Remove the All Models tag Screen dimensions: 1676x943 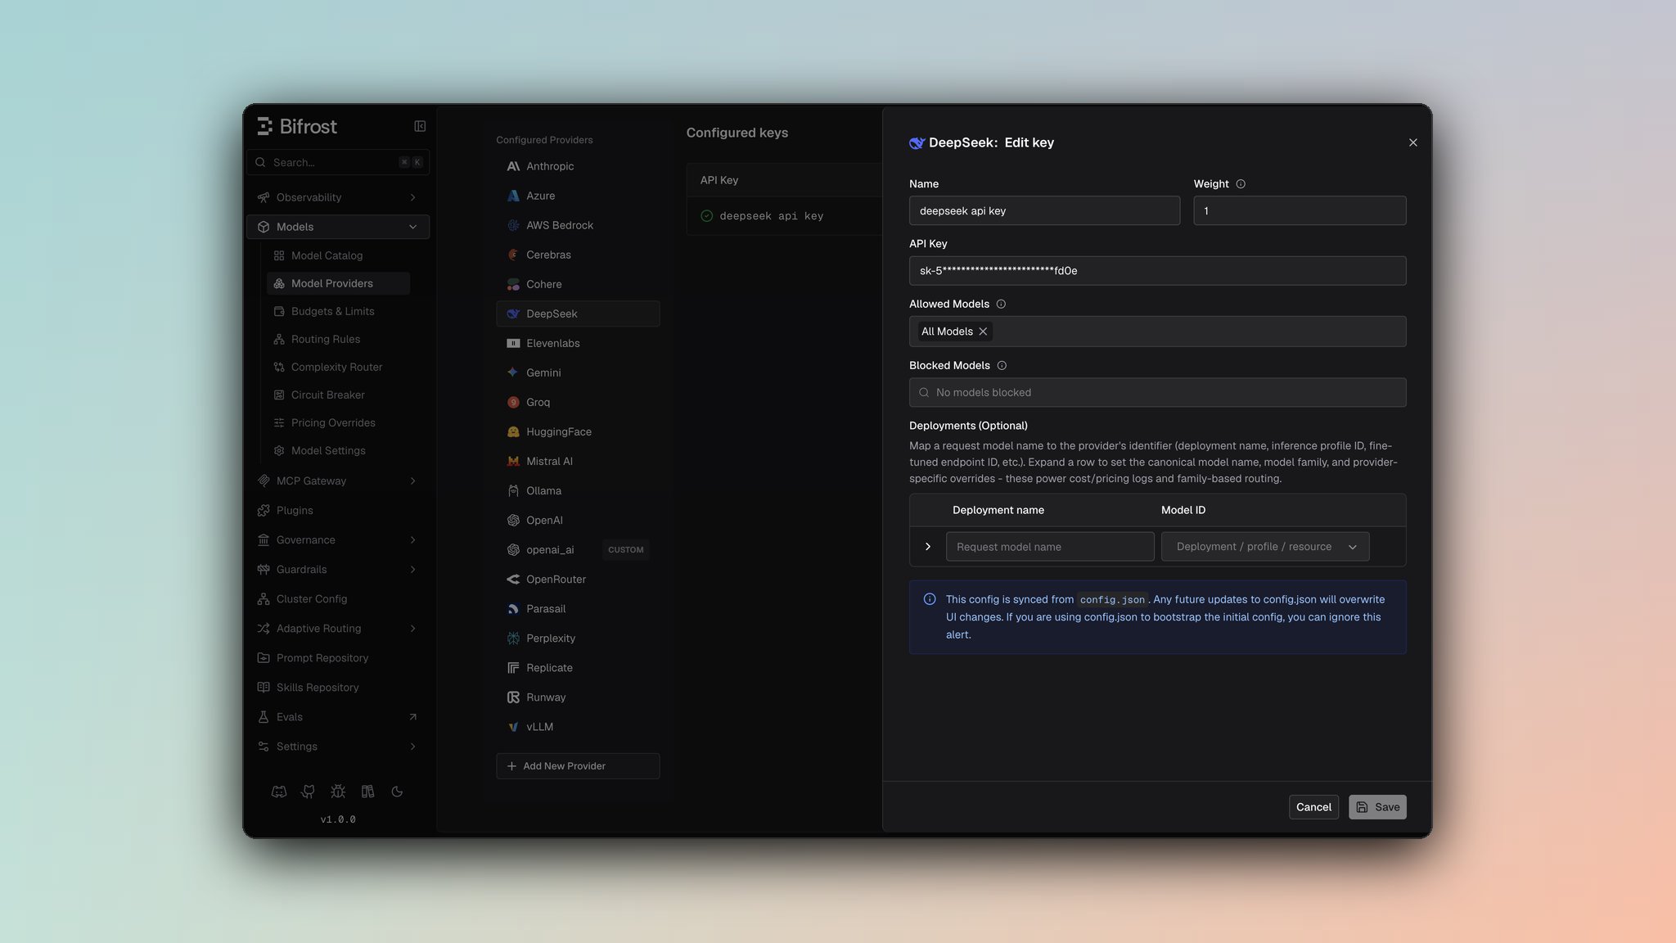click(x=983, y=332)
